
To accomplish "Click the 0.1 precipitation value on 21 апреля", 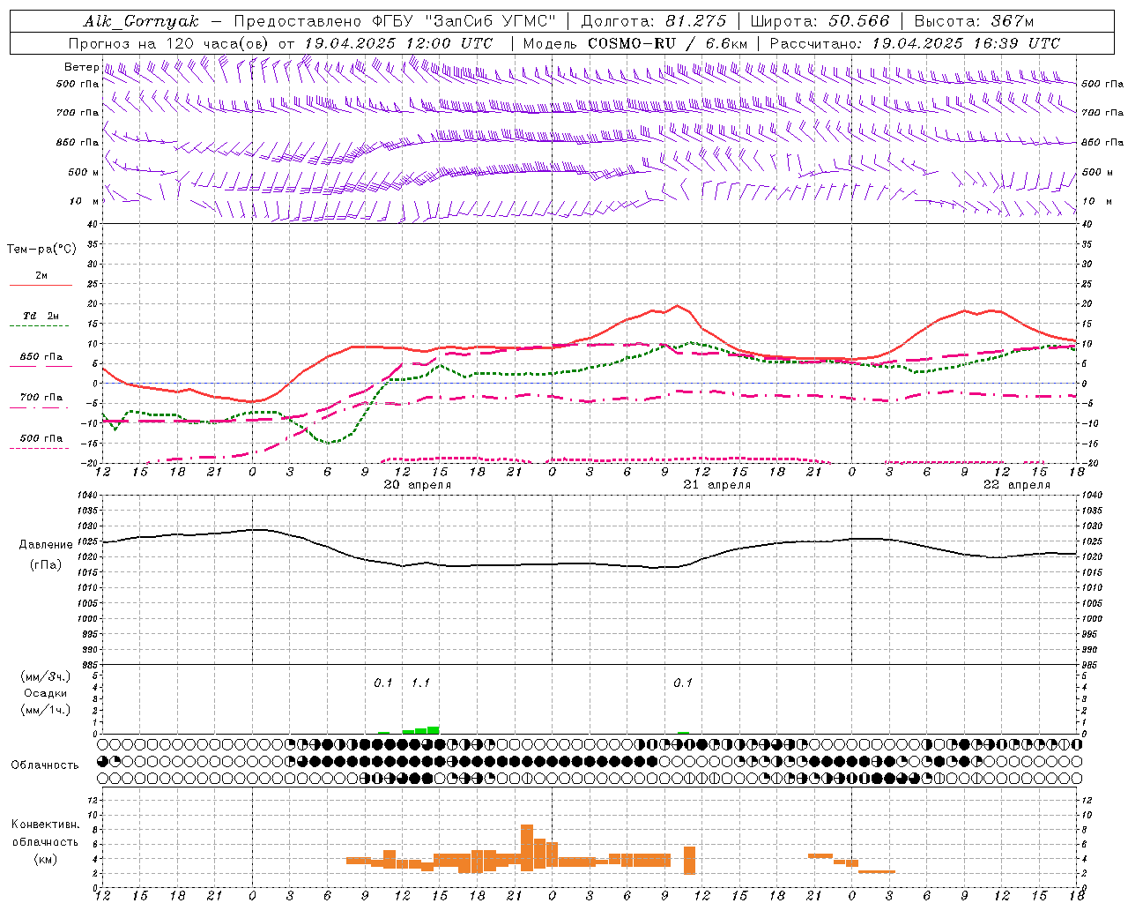I will coord(683,683).
